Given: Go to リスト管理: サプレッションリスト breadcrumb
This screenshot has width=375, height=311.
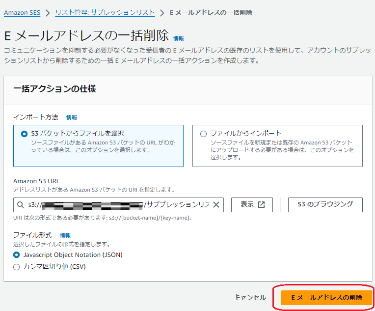Looking at the screenshot, I should (x=105, y=12).
